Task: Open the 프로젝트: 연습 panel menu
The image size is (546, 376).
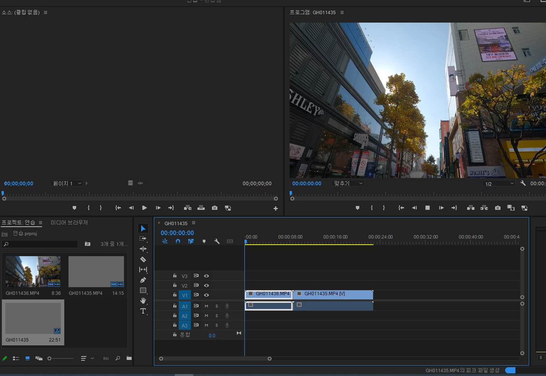Action: point(41,222)
